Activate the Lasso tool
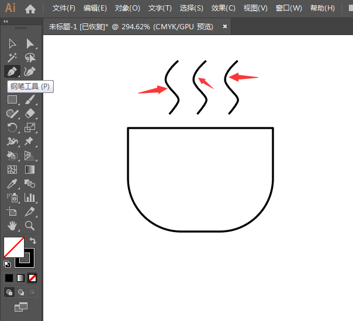This screenshot has width=353, height=321. click(x=30, y=57)
